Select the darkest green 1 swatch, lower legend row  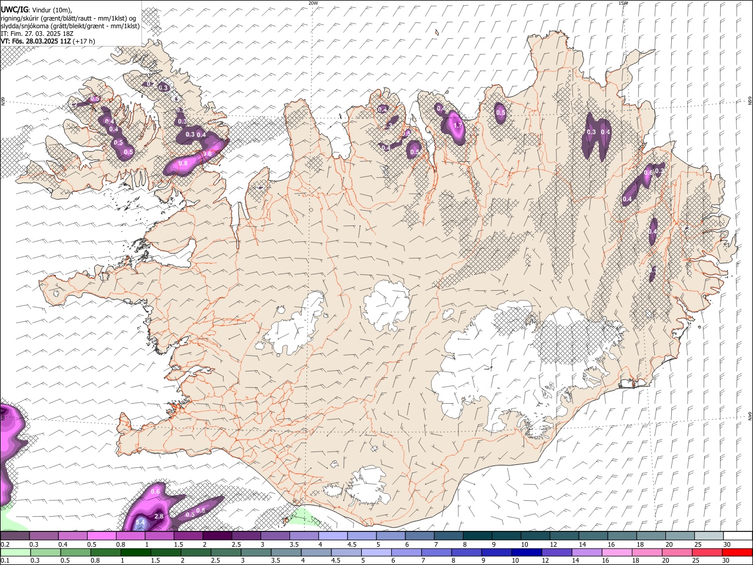pyautogui.click(x=135, y=552)
